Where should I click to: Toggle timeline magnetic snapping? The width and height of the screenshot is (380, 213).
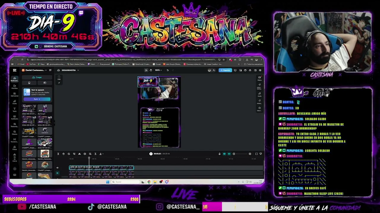(x=224, y=154)
